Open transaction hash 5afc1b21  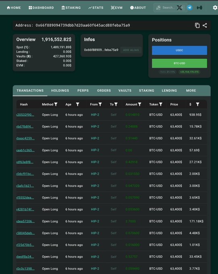pos(25,186)
